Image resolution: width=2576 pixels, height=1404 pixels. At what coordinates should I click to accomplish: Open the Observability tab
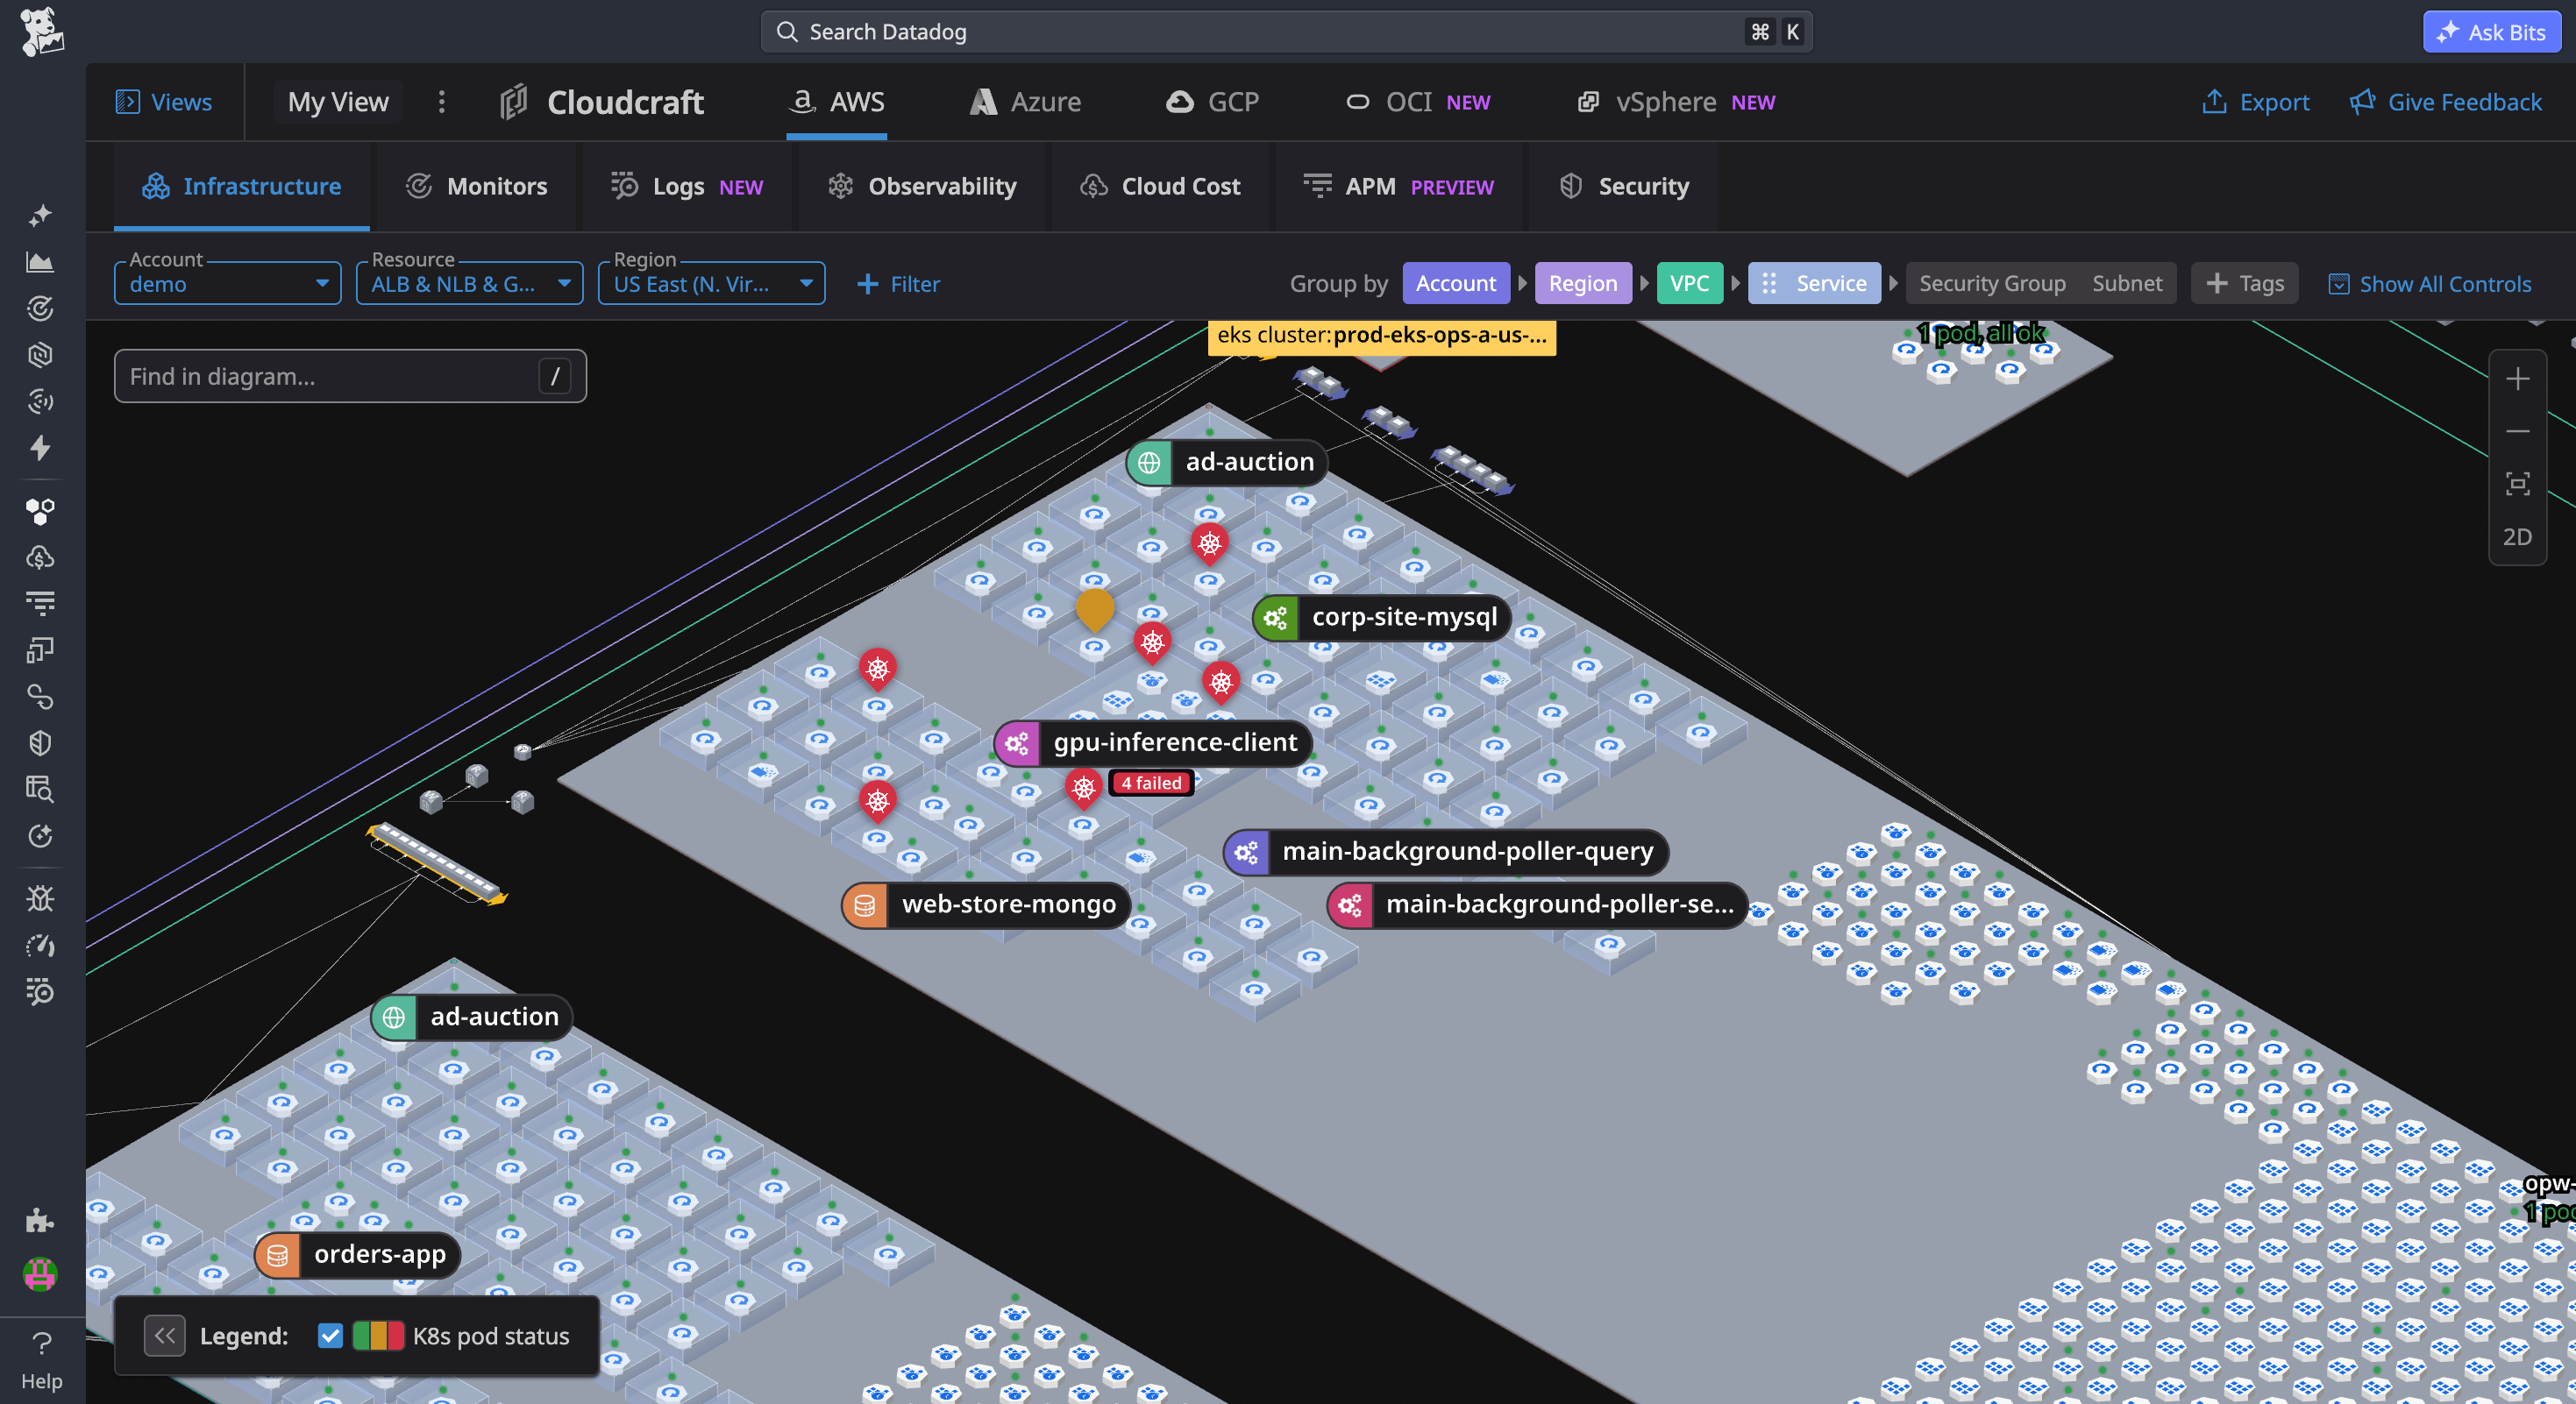pos(922,187)
